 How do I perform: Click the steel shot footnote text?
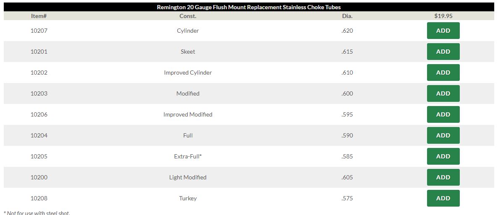pos(37,213)
